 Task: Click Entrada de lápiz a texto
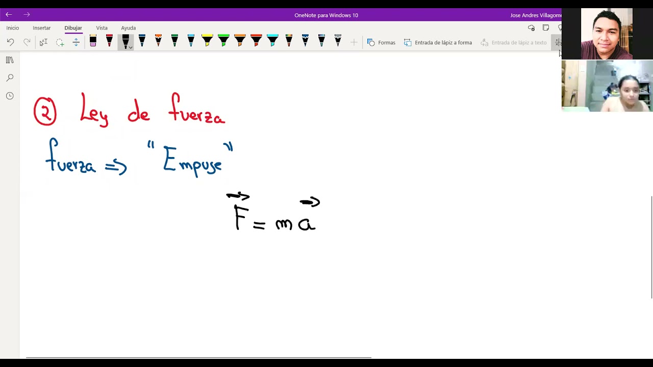[x=513, y=42]
